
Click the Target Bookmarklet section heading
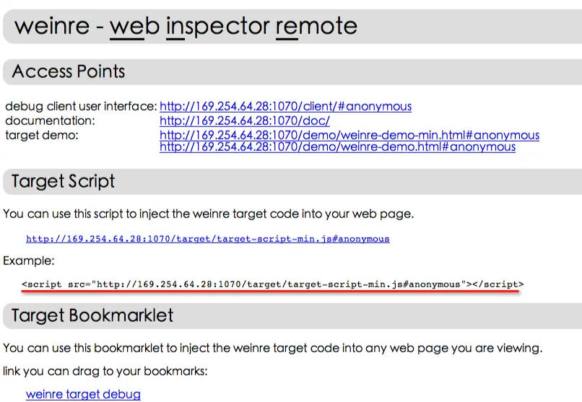point(92,315)
